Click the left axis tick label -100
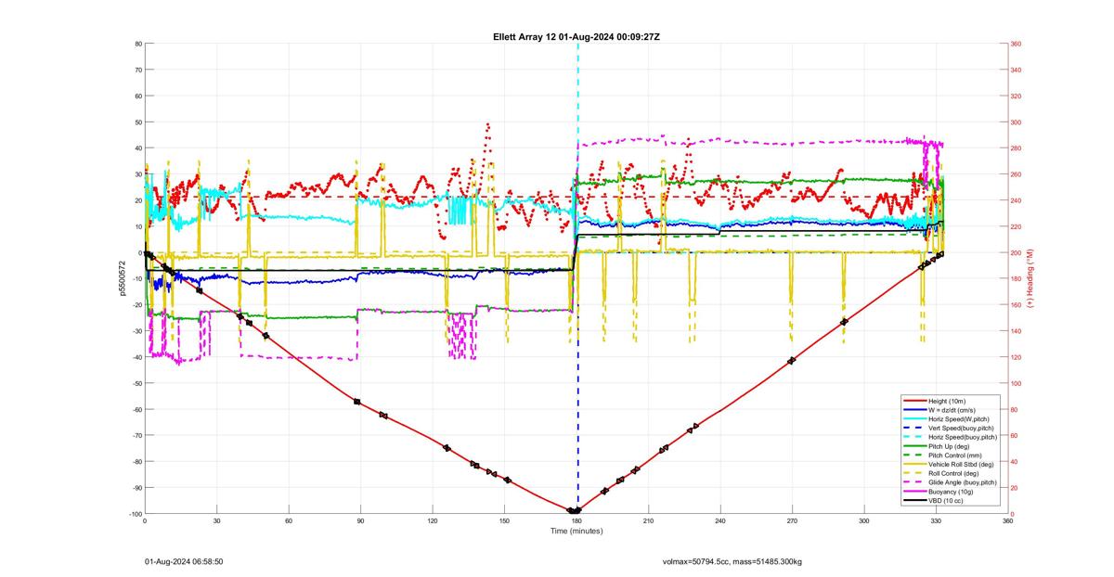This screenshot has width=1114, height=577. (x=135, y=514)
